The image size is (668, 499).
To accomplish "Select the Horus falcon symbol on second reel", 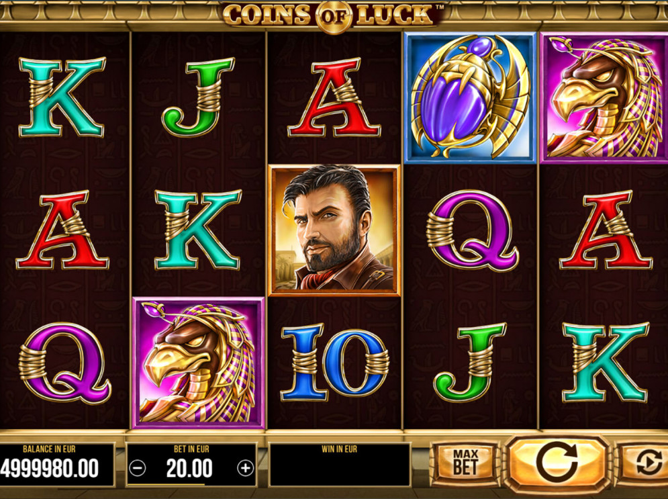I will click(199, 363).
